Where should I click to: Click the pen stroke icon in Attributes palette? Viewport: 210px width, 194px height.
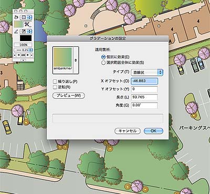[x=16, y=32]
